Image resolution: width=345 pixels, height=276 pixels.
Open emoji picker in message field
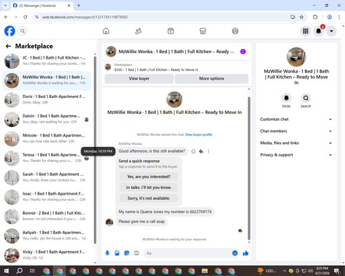coord(235,253)
